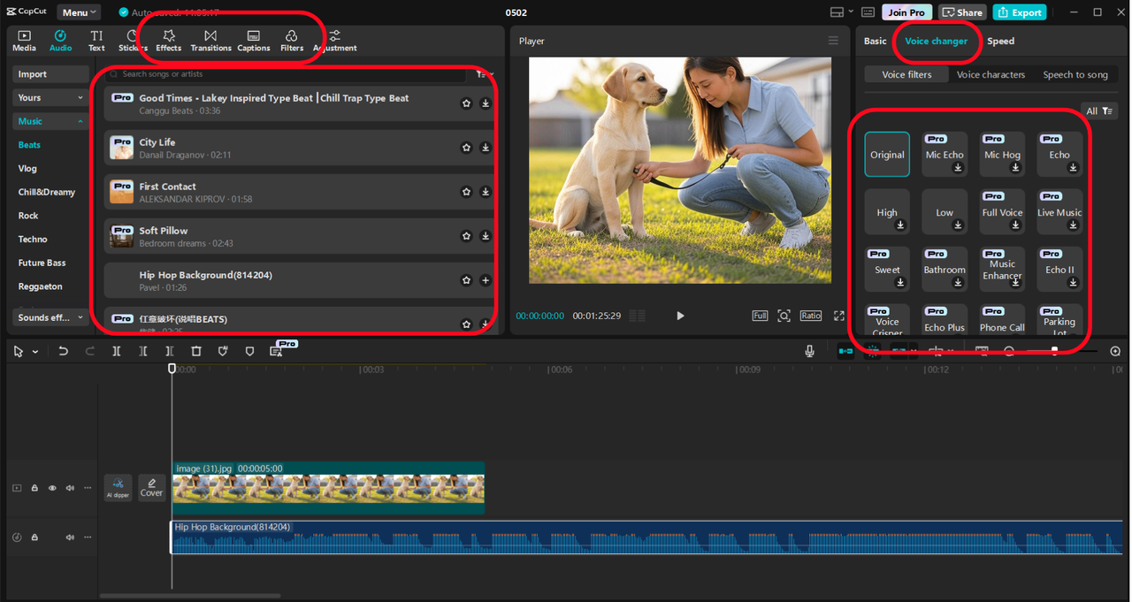This screenshot has width=1132, height=602.
Task: Switch to the Basic tab
Action: (x=876, y=41)
